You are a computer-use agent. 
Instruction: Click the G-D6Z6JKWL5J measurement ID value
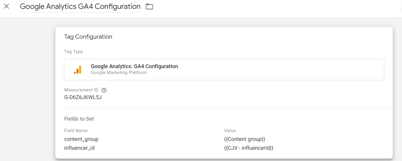83,97
